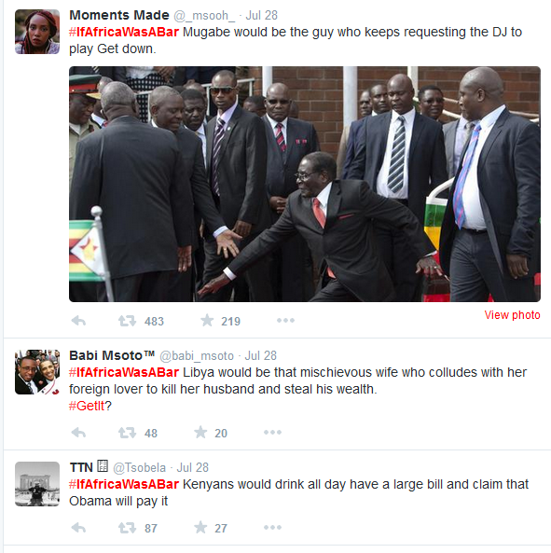Open Moments Made profile avatar
Image resolution: width=551 pixels, height=553 pixels.
pos(37,32)
